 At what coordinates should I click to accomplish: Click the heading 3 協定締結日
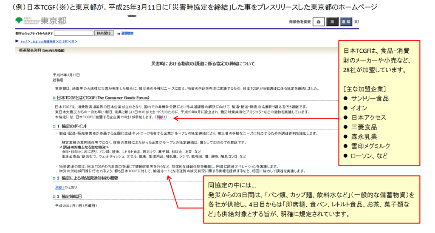pos(69,196)
